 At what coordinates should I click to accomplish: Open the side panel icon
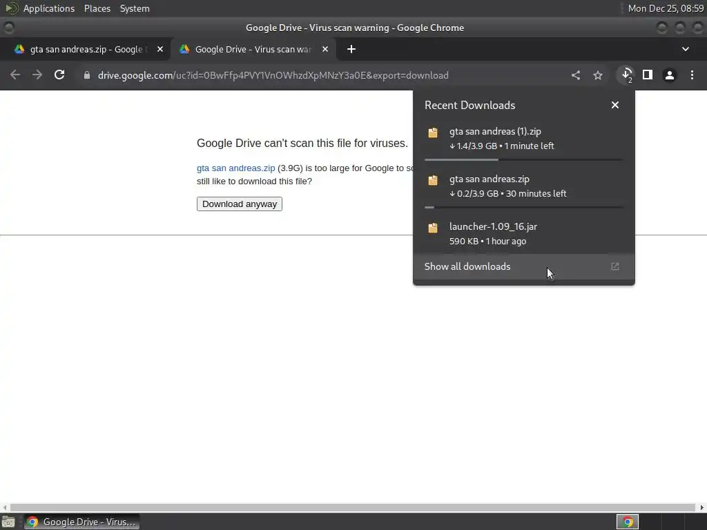[x=648, y=75]
